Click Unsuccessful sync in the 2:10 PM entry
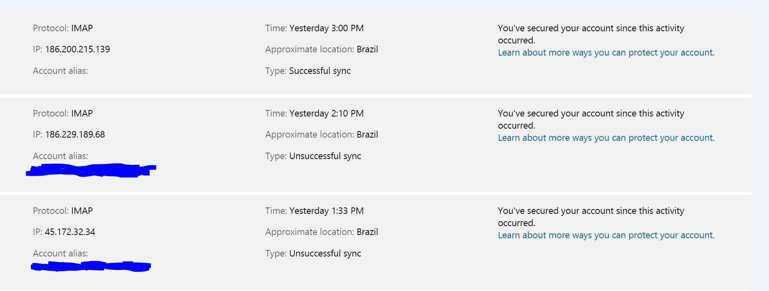Viewport: 769px width, 291px height. 325,156
